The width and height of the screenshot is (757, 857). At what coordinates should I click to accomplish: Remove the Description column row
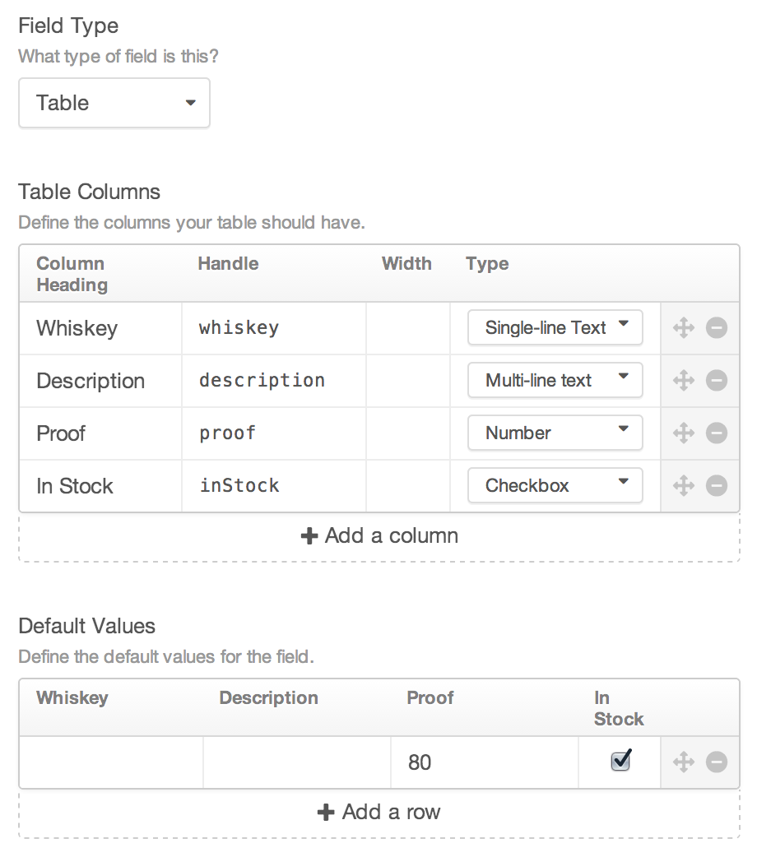(x=717, y=381)
